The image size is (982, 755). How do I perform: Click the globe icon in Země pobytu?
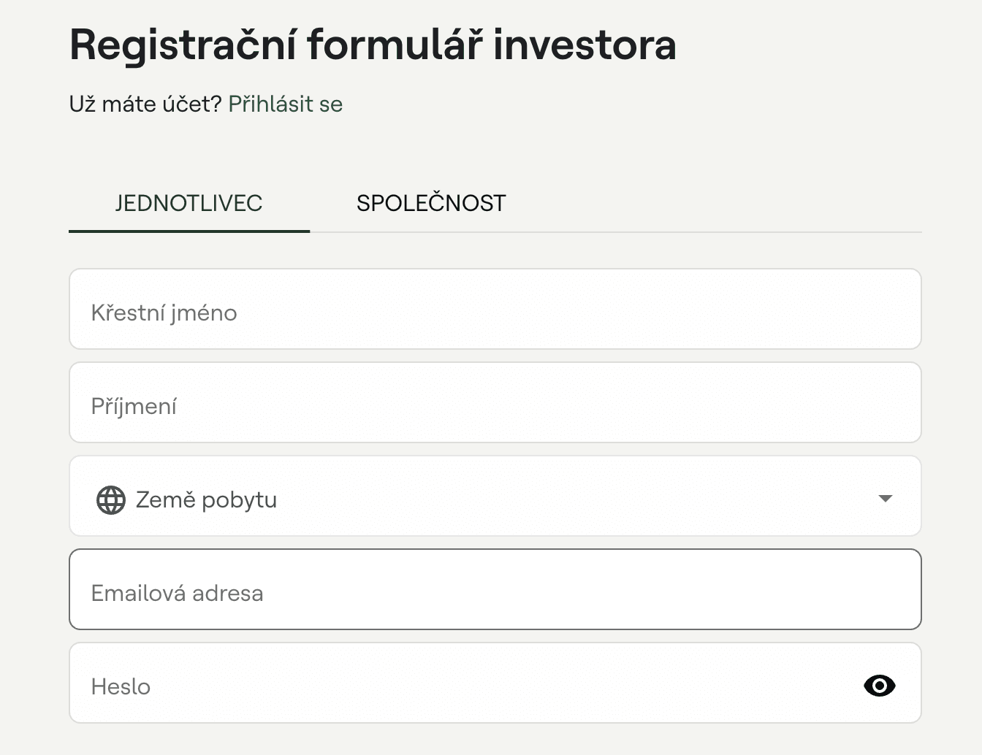pos(111,500)
